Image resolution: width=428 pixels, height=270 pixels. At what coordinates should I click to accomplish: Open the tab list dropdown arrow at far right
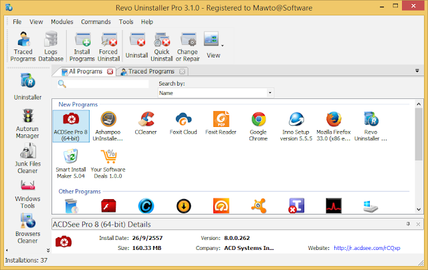pos(417,71)
